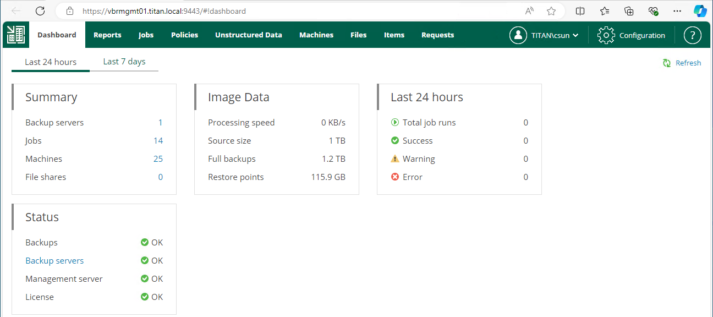
Task: Click the site lock icon in address bar
Action: click(x=69, y=11)
